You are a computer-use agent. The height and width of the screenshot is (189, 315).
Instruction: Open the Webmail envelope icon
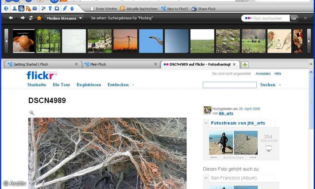35,9
